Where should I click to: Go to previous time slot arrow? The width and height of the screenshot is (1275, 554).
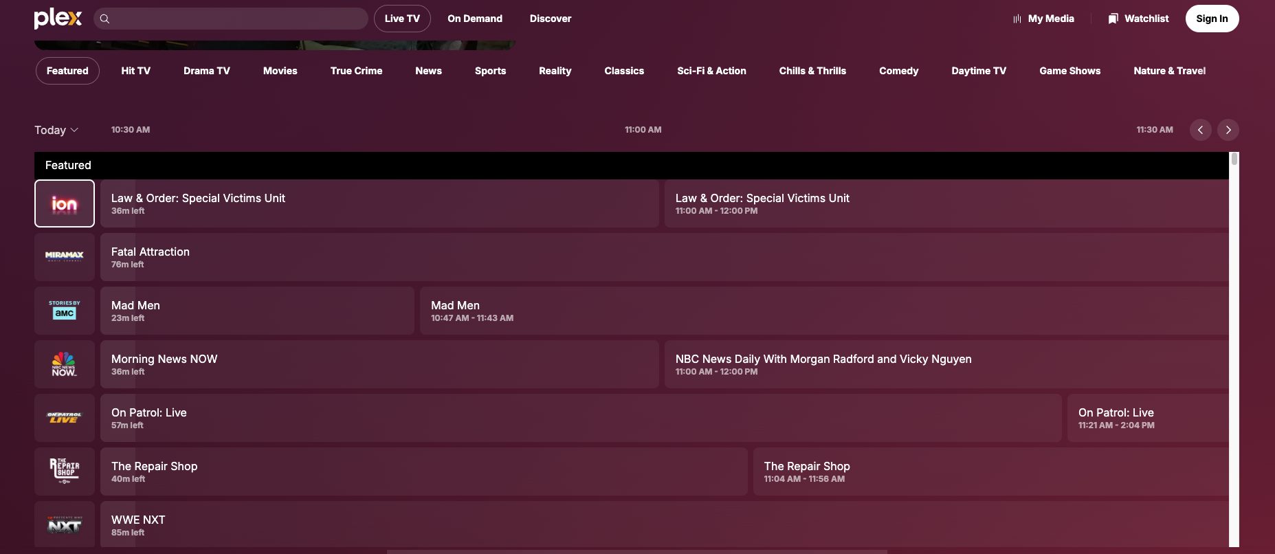[x=1201, y=130]
